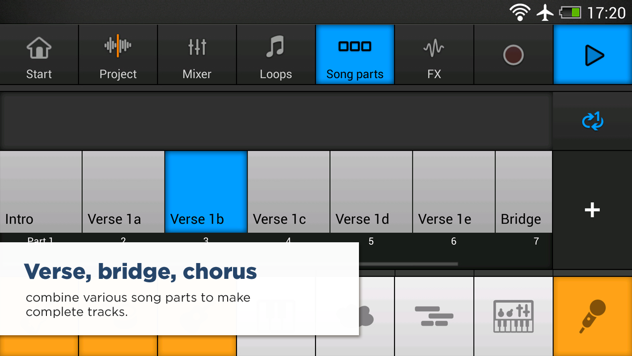Select the Intro song part

40,192
